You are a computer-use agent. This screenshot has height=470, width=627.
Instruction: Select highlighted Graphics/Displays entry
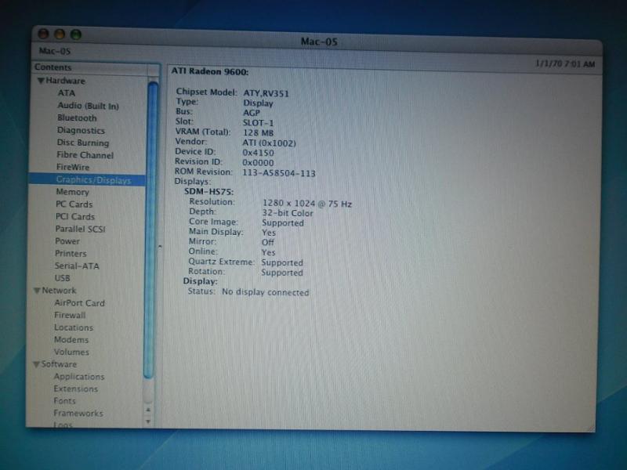click(92, 180)
